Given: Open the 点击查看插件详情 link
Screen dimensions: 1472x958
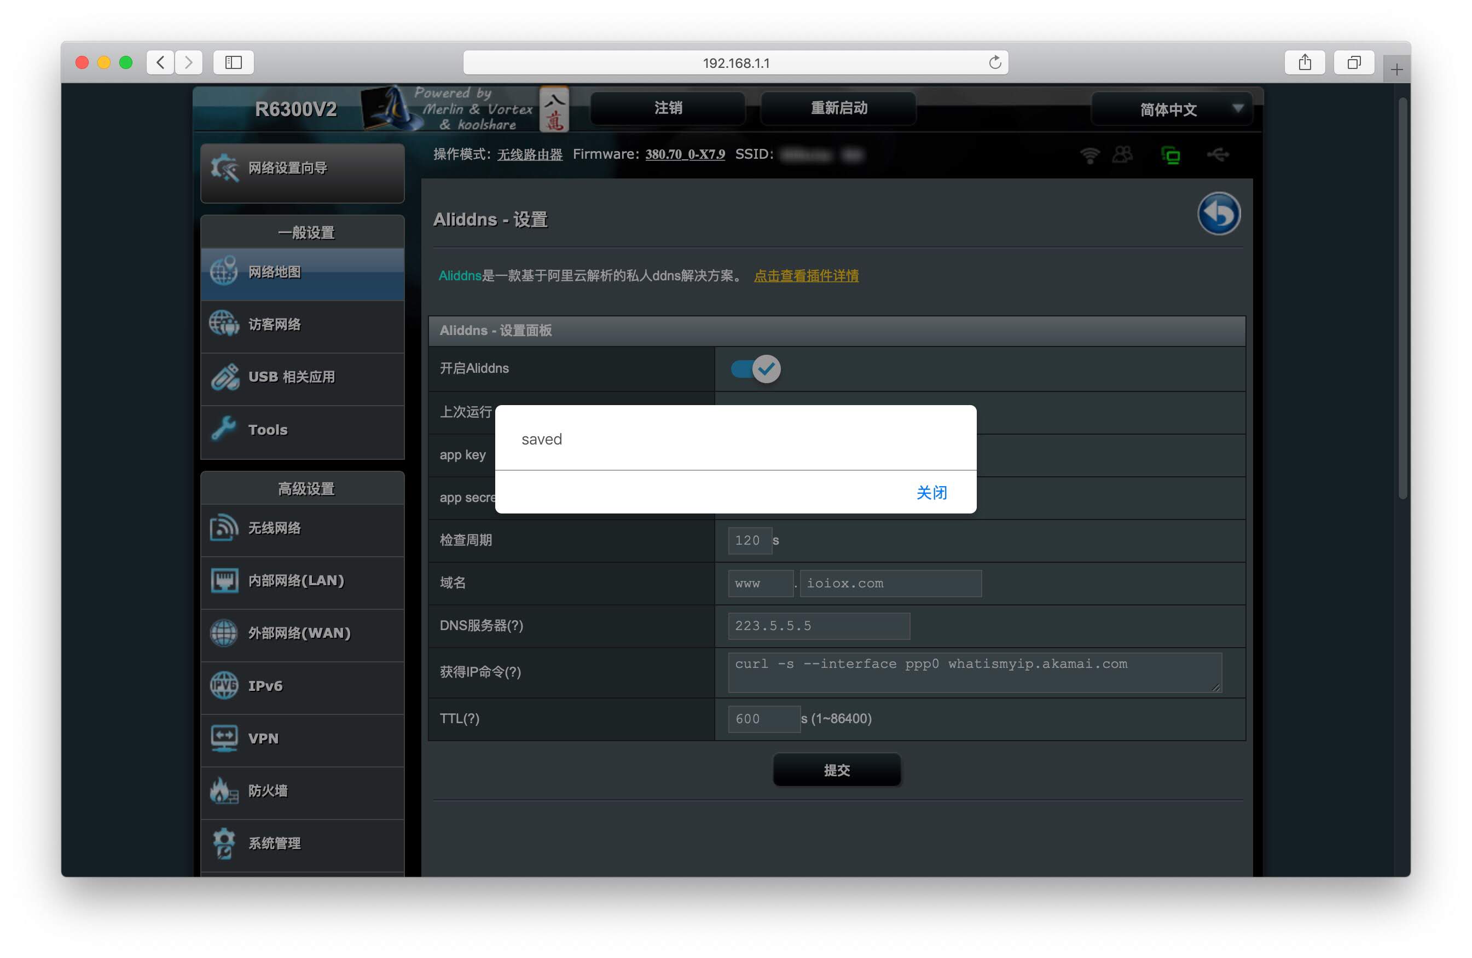Looking at the screenshot, I should (806, 276).
